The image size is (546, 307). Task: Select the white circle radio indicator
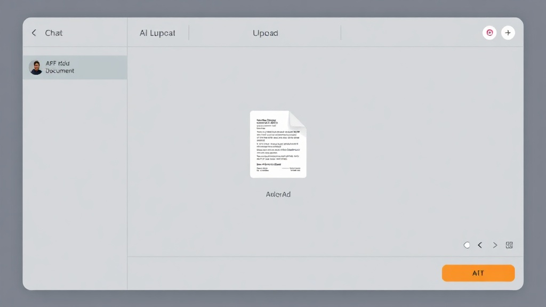tap(467, 245)
